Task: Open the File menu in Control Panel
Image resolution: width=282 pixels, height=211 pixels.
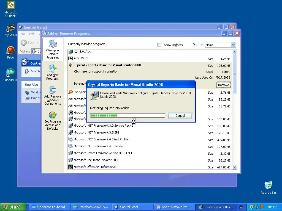Action: pos(23,34)
